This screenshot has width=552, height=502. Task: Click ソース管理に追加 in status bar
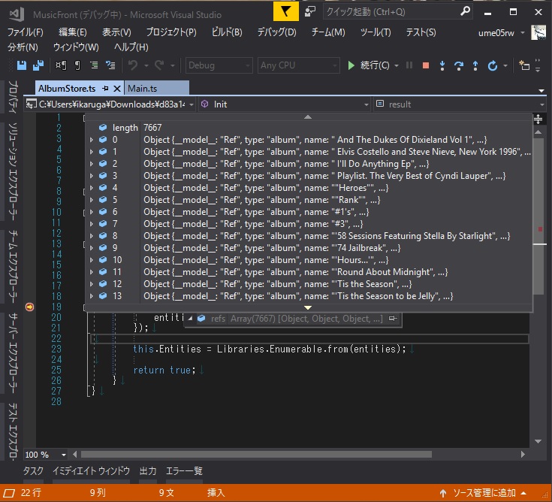483,493
